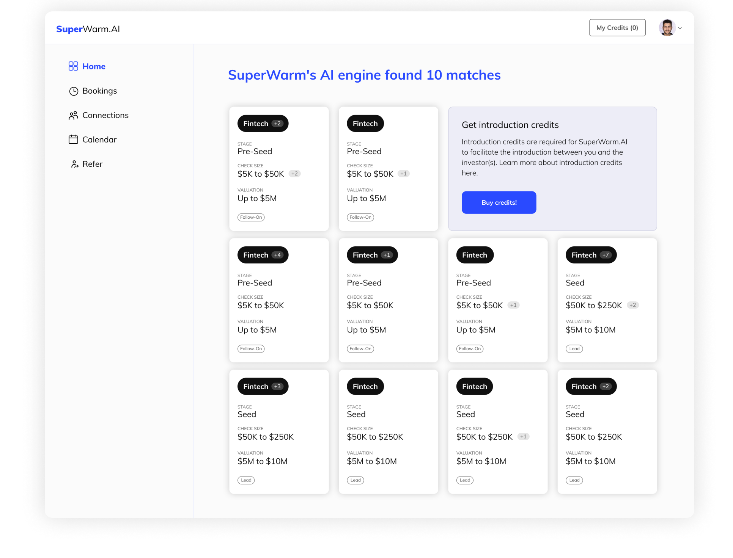Viewport: 733px width, 558px height.
Task: Click Follow-On tag on the Fintech +1 card
Action: pos(360,349)
